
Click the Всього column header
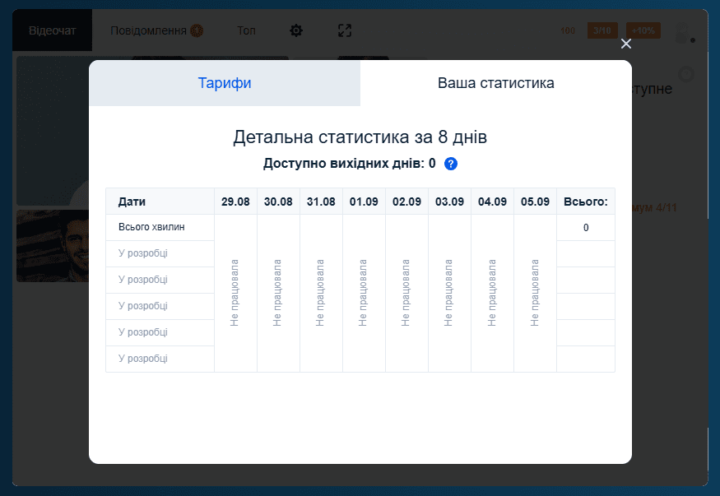click(585, 202)
